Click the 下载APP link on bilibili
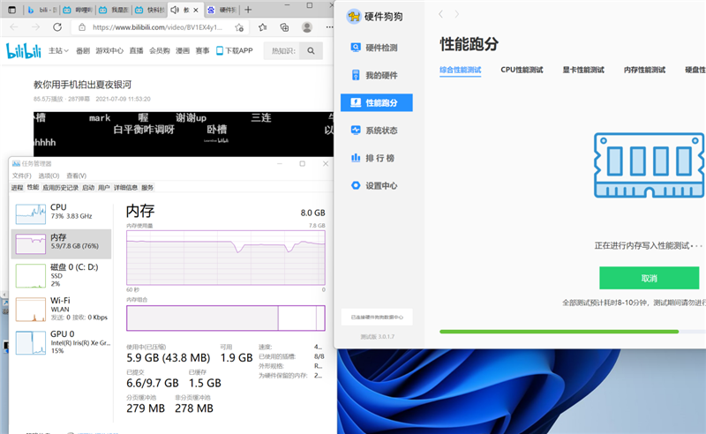 235,51
